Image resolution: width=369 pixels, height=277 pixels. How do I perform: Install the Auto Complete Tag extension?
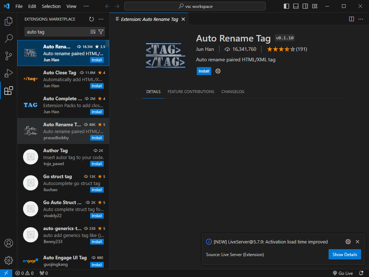point(97,112)
